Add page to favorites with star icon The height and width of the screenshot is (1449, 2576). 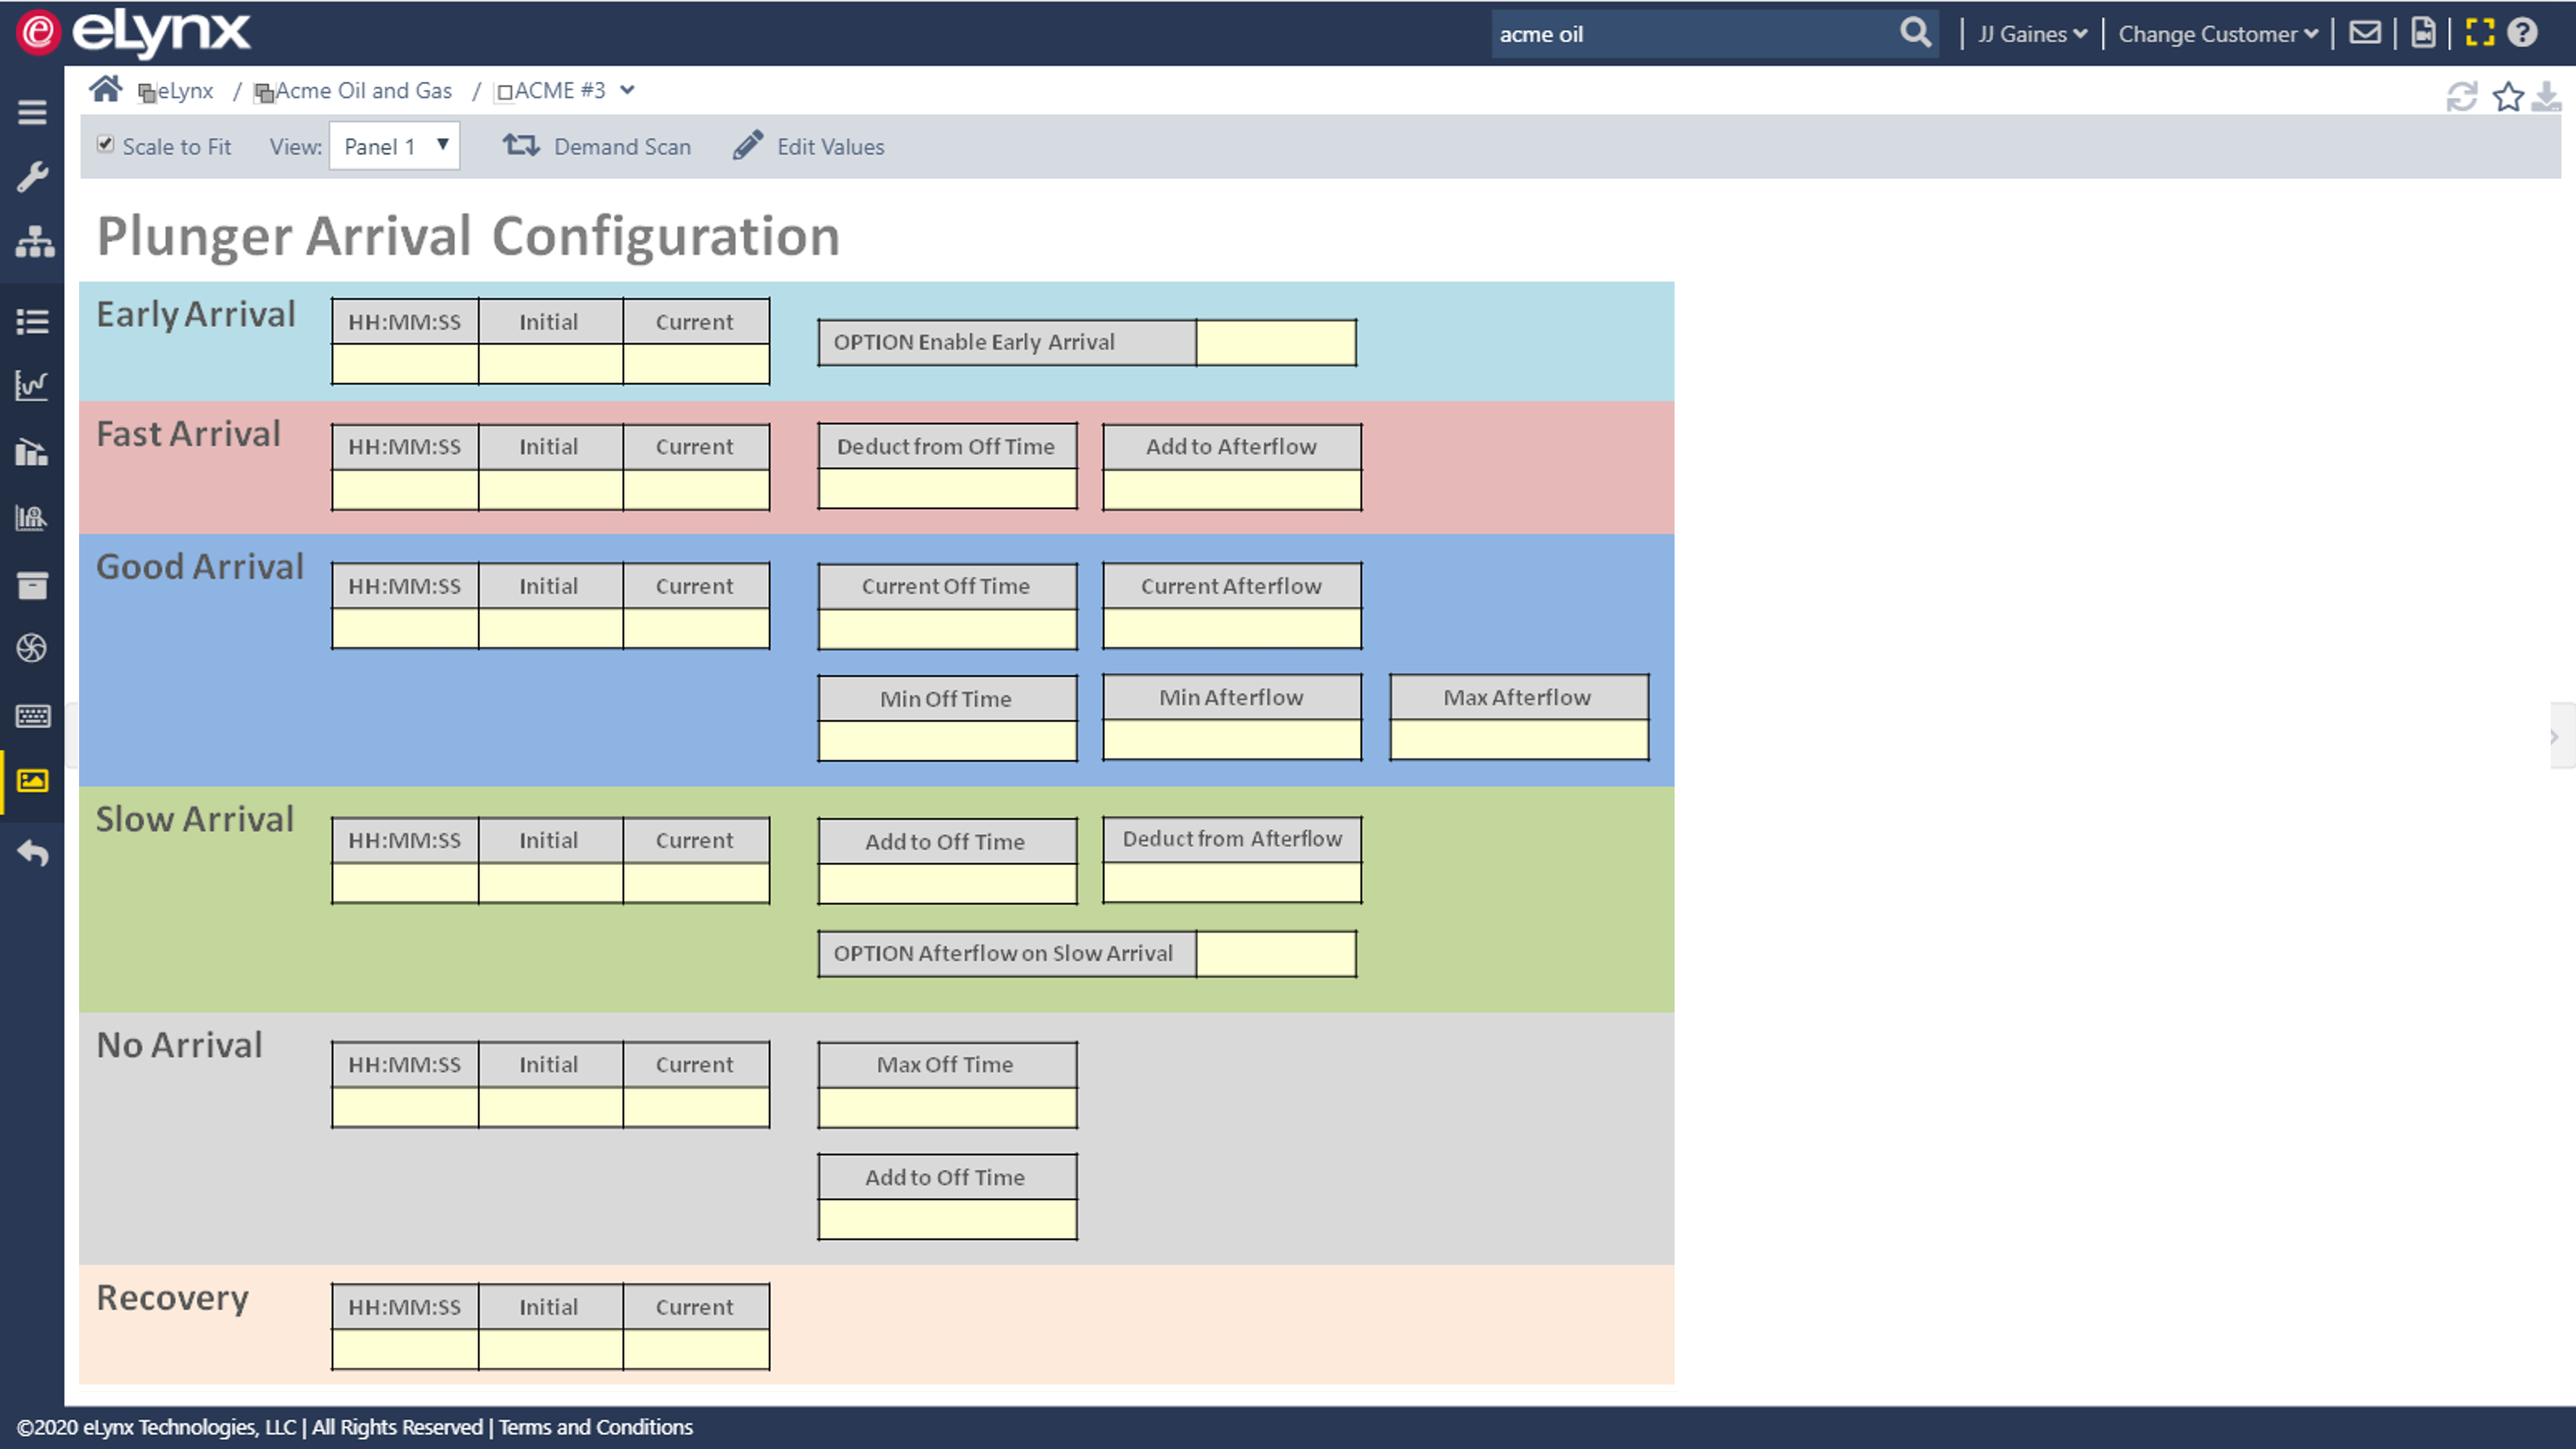(x=2507, y=97)
